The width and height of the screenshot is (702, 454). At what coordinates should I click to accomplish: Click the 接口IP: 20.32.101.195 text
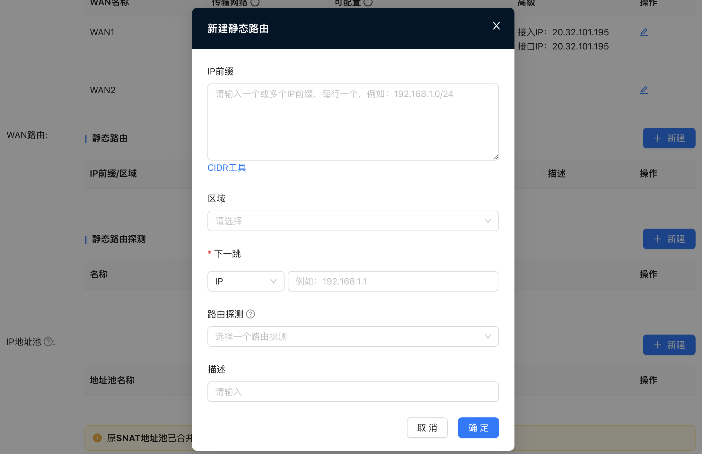pyautogui.click(x=563, y=46)
